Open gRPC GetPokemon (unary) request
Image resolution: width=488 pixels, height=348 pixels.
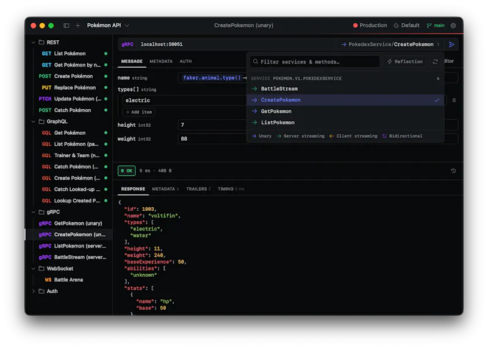click(70, 223)
